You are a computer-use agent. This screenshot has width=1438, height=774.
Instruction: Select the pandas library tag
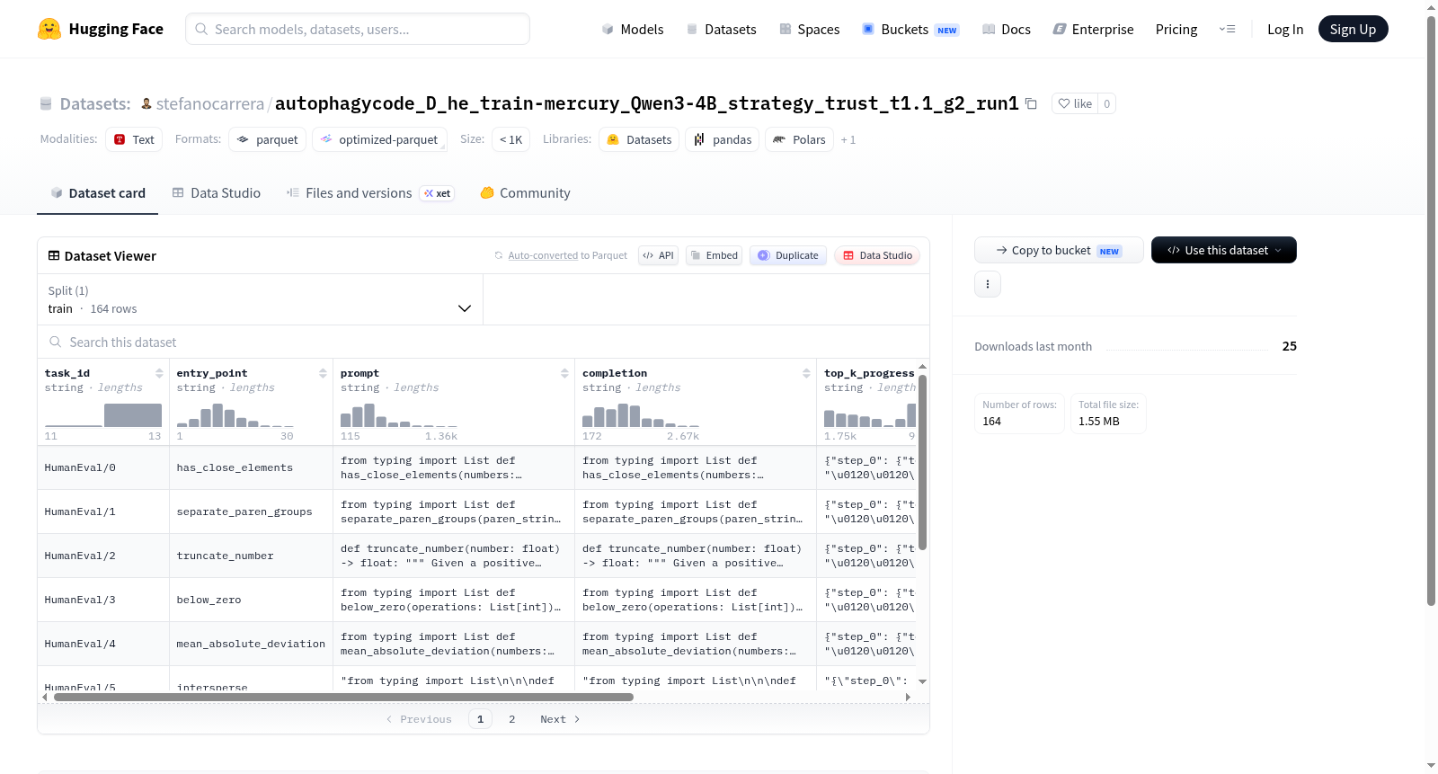click(x=723, y=139)
